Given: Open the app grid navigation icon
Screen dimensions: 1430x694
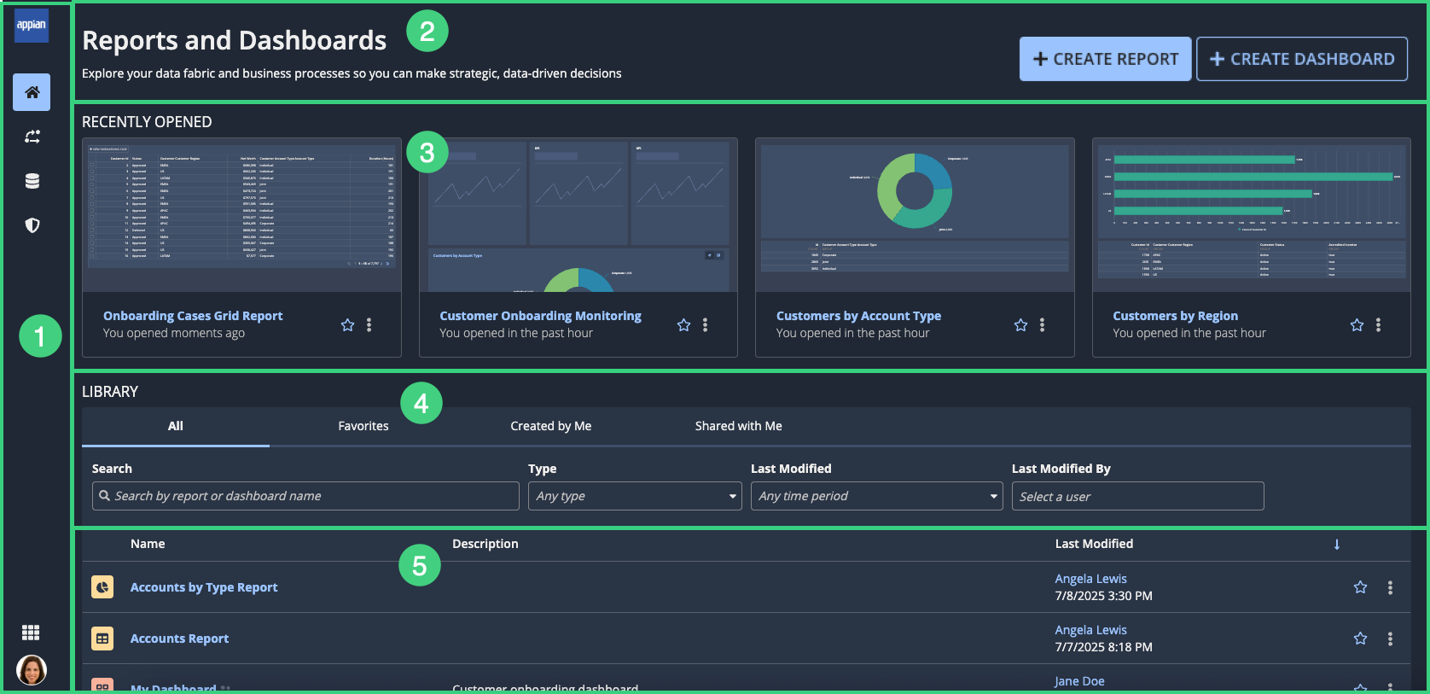Looking at the screenshot, I should 31,633.
